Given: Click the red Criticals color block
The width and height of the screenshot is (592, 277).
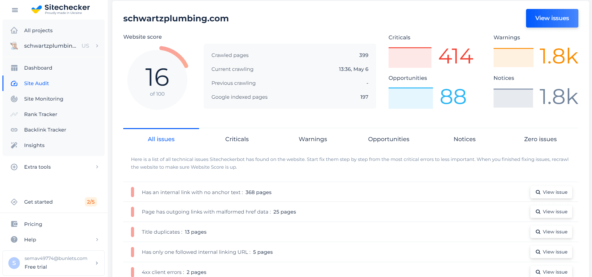Looking at the screenshot, I should 410,57.
